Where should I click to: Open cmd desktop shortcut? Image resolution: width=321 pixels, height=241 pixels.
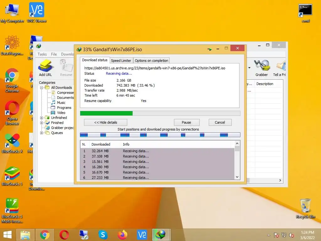tap(305, 13)
